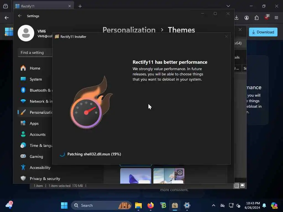Open Accessibility settings category

(35, 168)
